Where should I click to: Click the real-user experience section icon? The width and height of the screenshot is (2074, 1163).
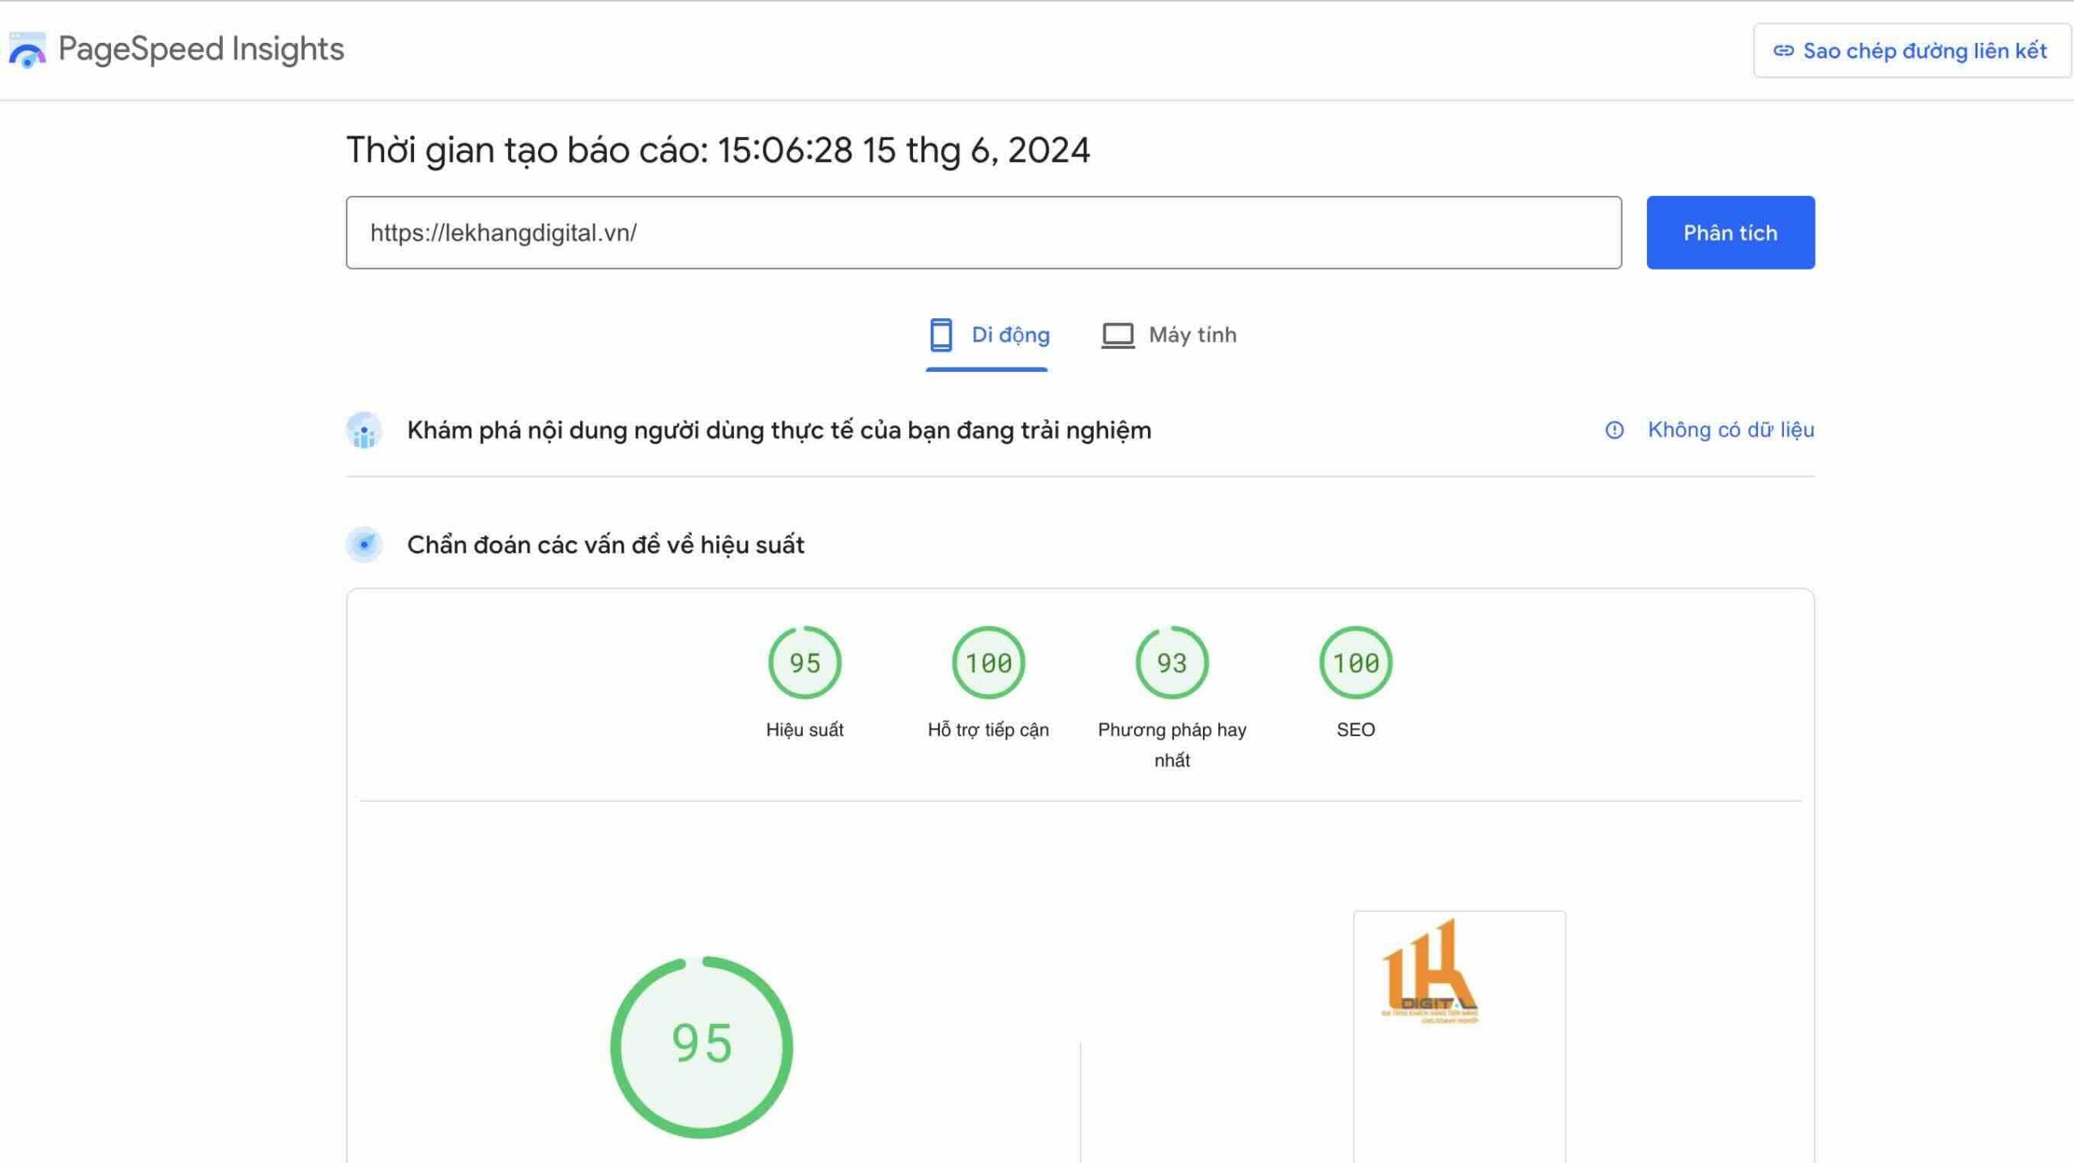[x=365, y=430]
